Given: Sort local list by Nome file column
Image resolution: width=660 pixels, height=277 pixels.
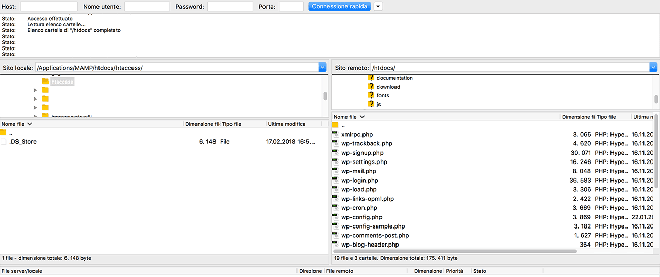Looking at the screenshot, I should tap(92, 124).
